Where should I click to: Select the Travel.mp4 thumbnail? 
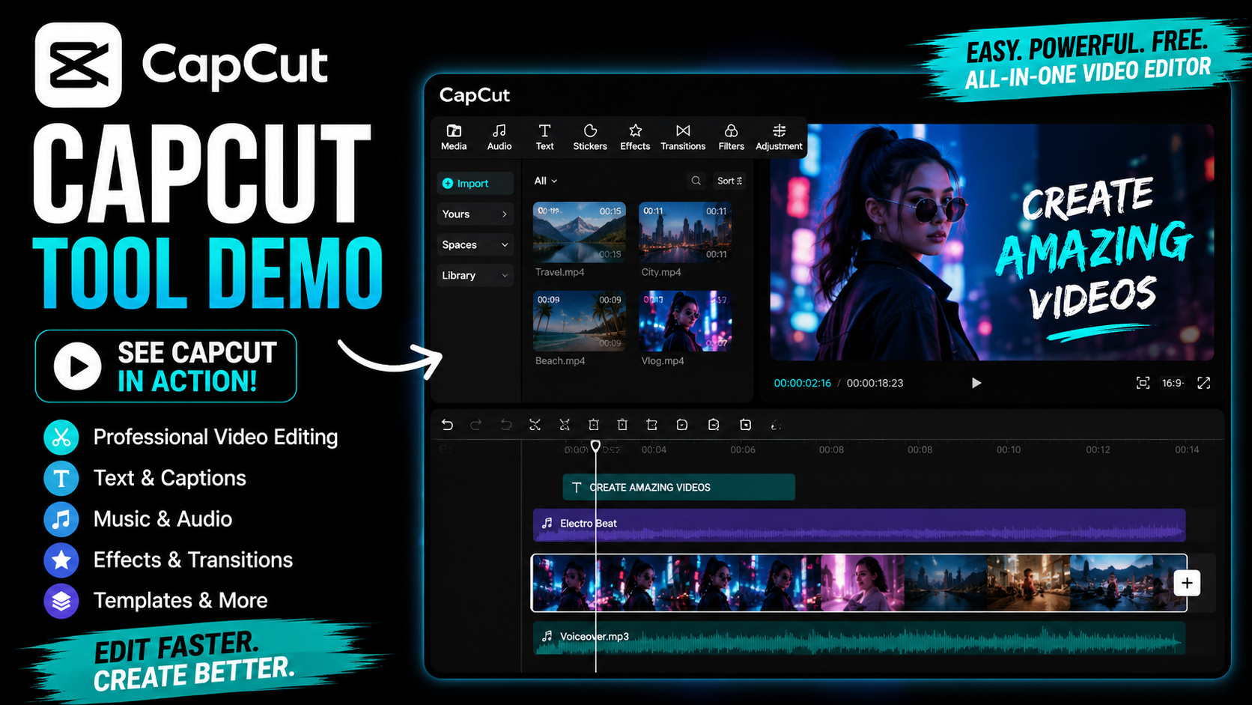pyautogui.click(x=580, y=232)
